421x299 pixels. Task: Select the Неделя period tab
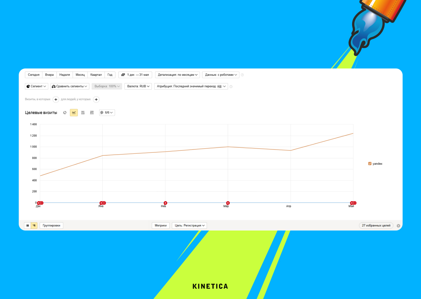pyautogui.click(x=65, y=75)
